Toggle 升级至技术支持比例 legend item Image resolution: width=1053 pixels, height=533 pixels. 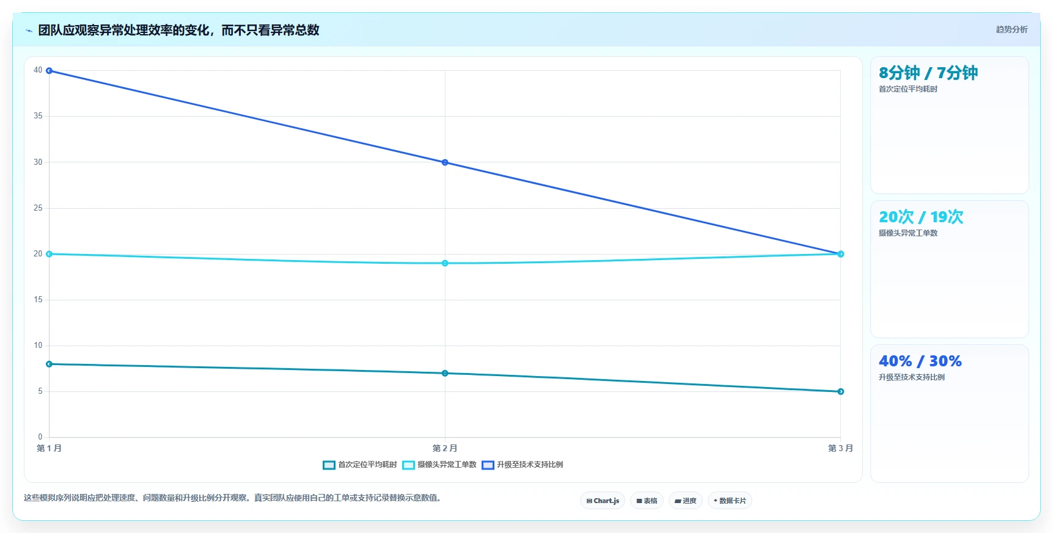(x=523, y=465)
